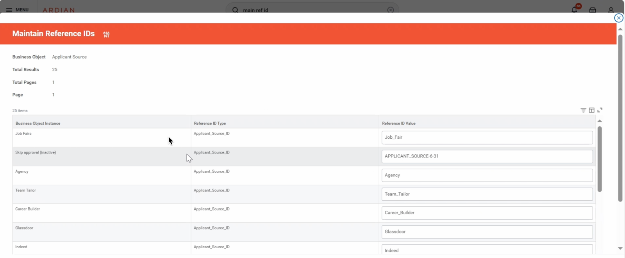The height and width of the screenshot is (258, 625).
Task: Open the Reference ID Type column header
Action: (210, 123)
